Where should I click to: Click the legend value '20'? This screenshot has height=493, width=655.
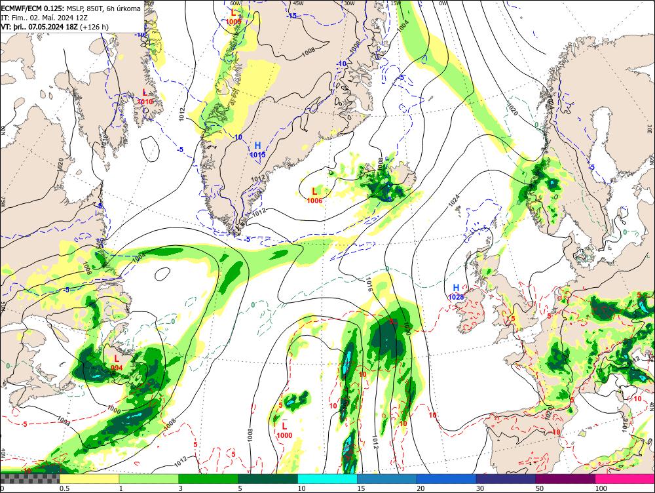(x=421, y=488)
